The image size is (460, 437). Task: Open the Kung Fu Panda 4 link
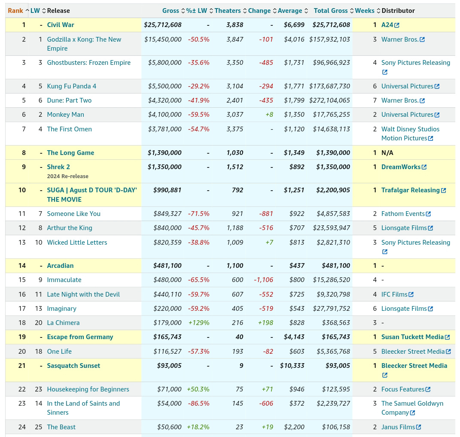72,86
